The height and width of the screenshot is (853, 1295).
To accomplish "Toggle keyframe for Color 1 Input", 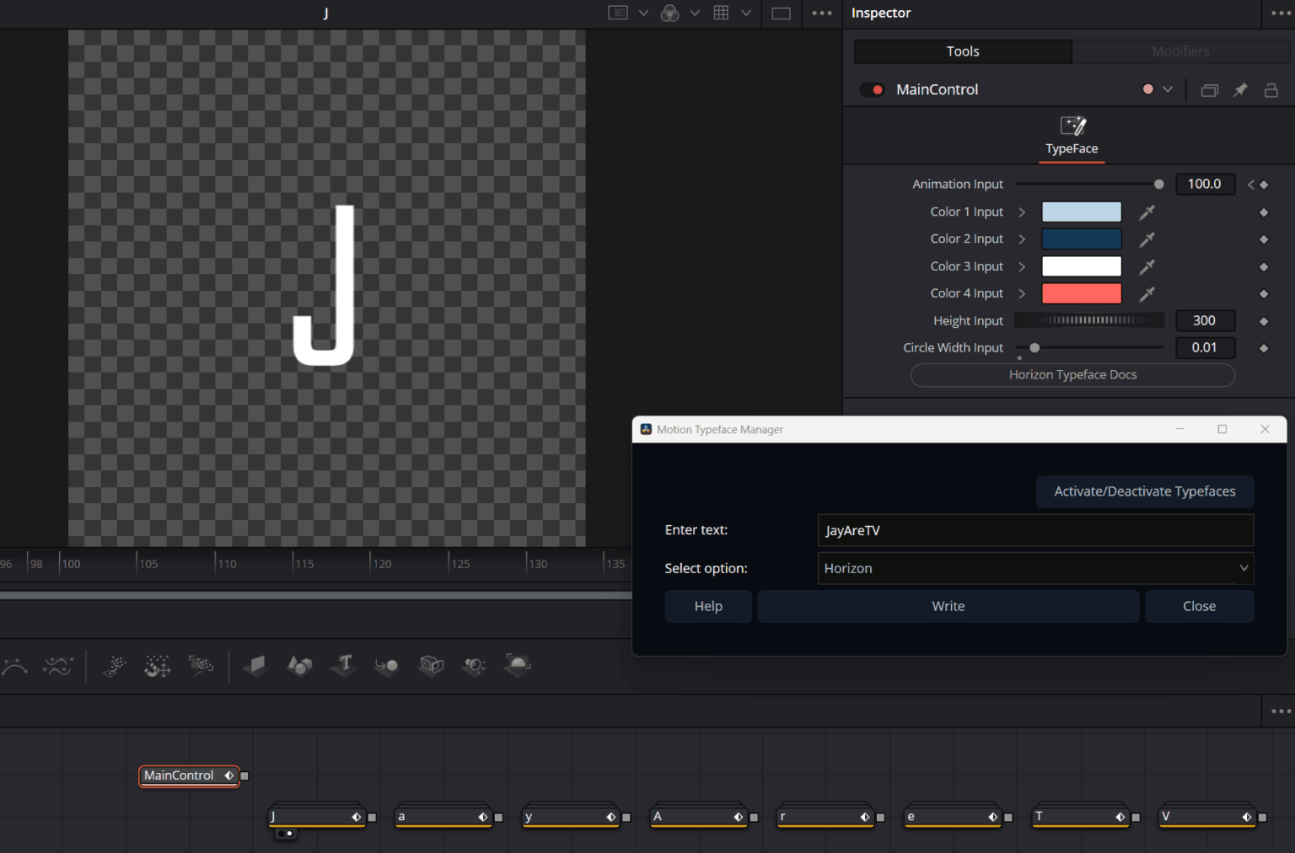I will tap(1264, 212).
